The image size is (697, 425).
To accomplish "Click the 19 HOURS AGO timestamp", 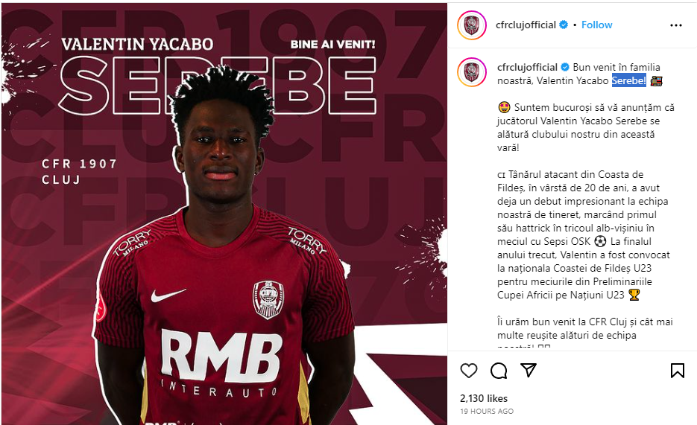I will click(x=487, y=412).
